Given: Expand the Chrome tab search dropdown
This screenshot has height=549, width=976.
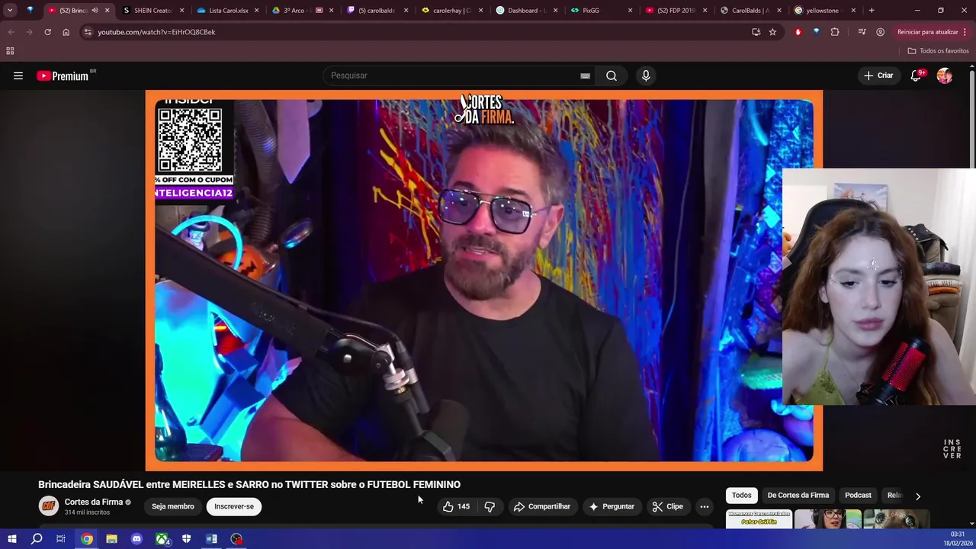Looking at the screenshot, I should click(10, 11).
